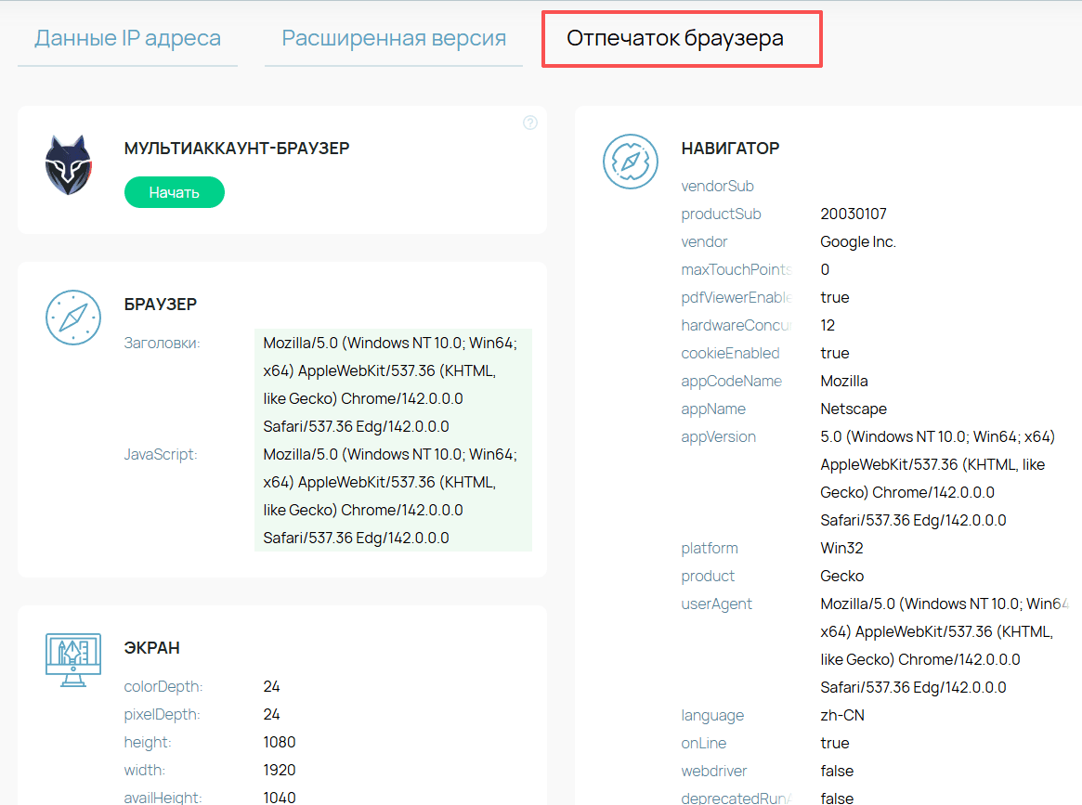The image size is (1082, 805).
Task: Click the cookieEnabled value true
Action: point(834,353)
